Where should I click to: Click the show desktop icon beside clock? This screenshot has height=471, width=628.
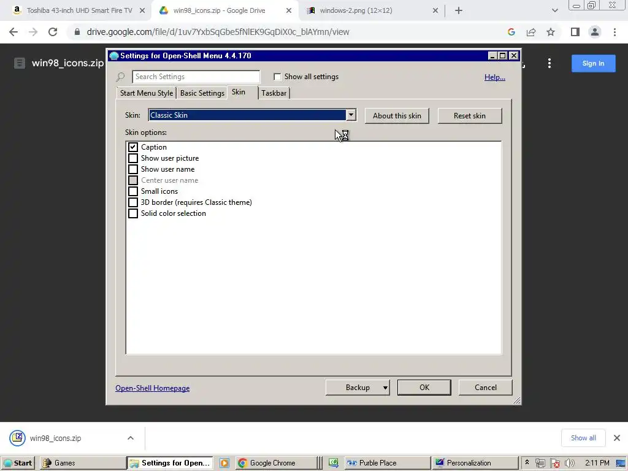pos(621,463)
